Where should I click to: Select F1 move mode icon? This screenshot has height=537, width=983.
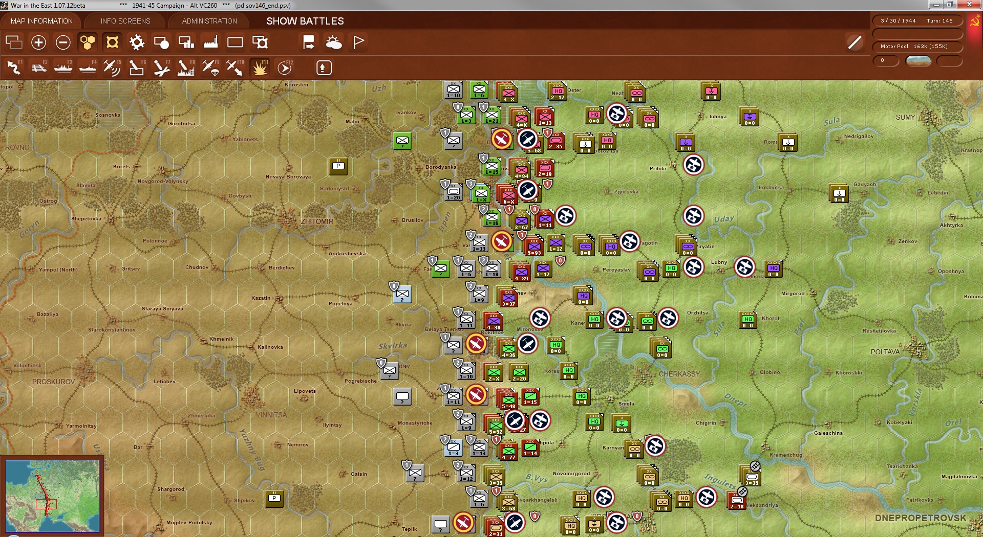click(14, 68)
